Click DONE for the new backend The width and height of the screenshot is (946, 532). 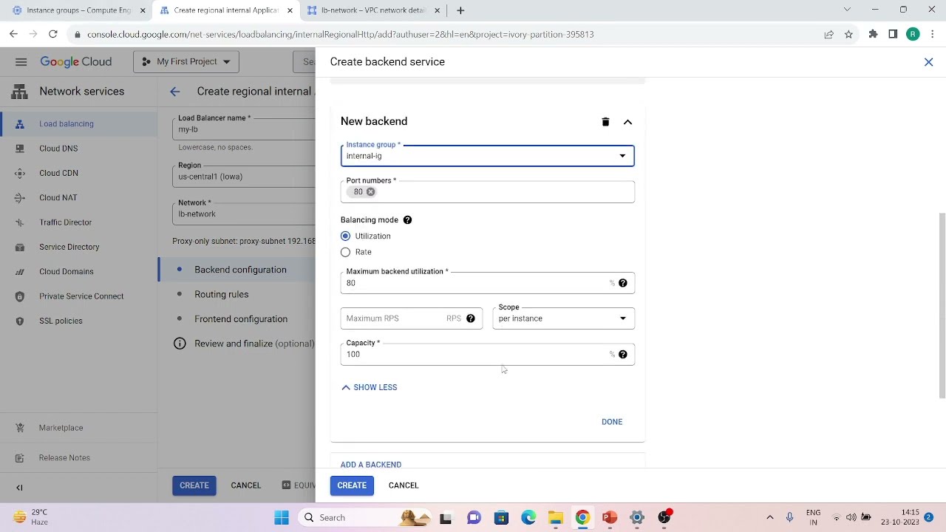pos(612,422)
